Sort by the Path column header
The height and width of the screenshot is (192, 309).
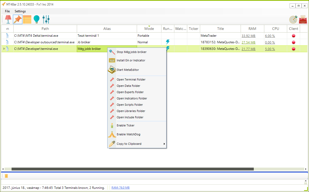click(45, 29)
